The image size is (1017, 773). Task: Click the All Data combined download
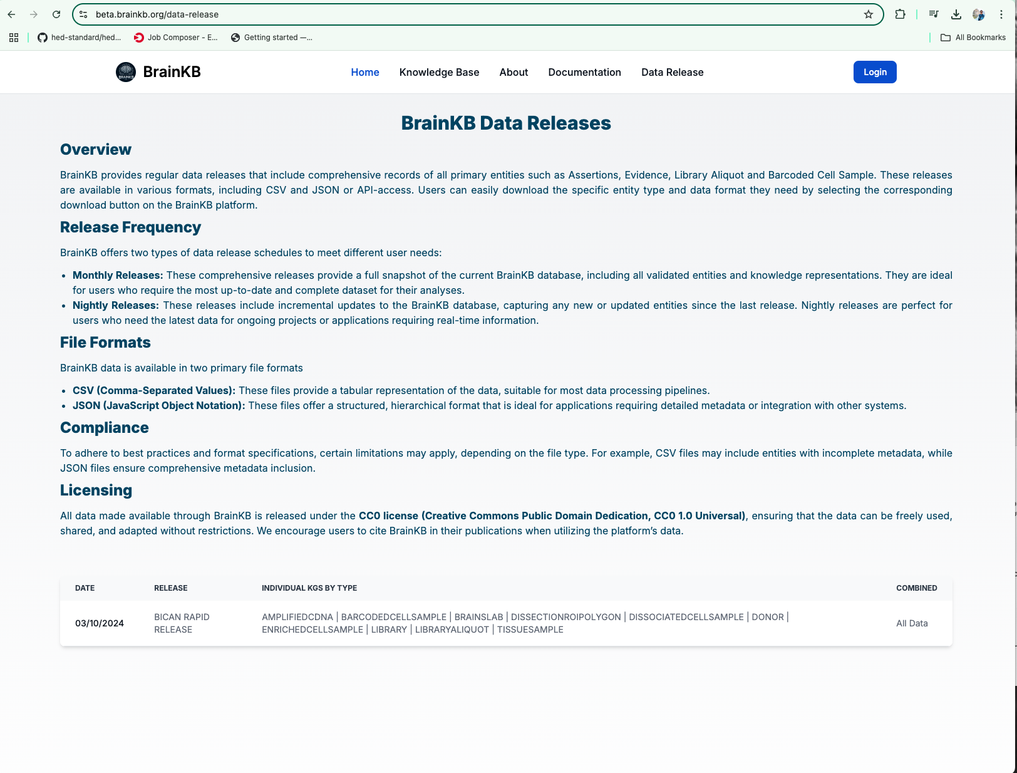(x=912, y=623)
